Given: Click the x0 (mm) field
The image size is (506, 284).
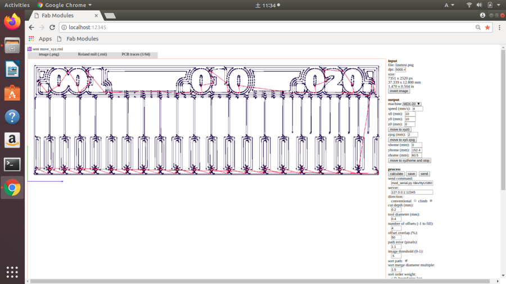Looking at the screenshot, I should click(410, 114).
